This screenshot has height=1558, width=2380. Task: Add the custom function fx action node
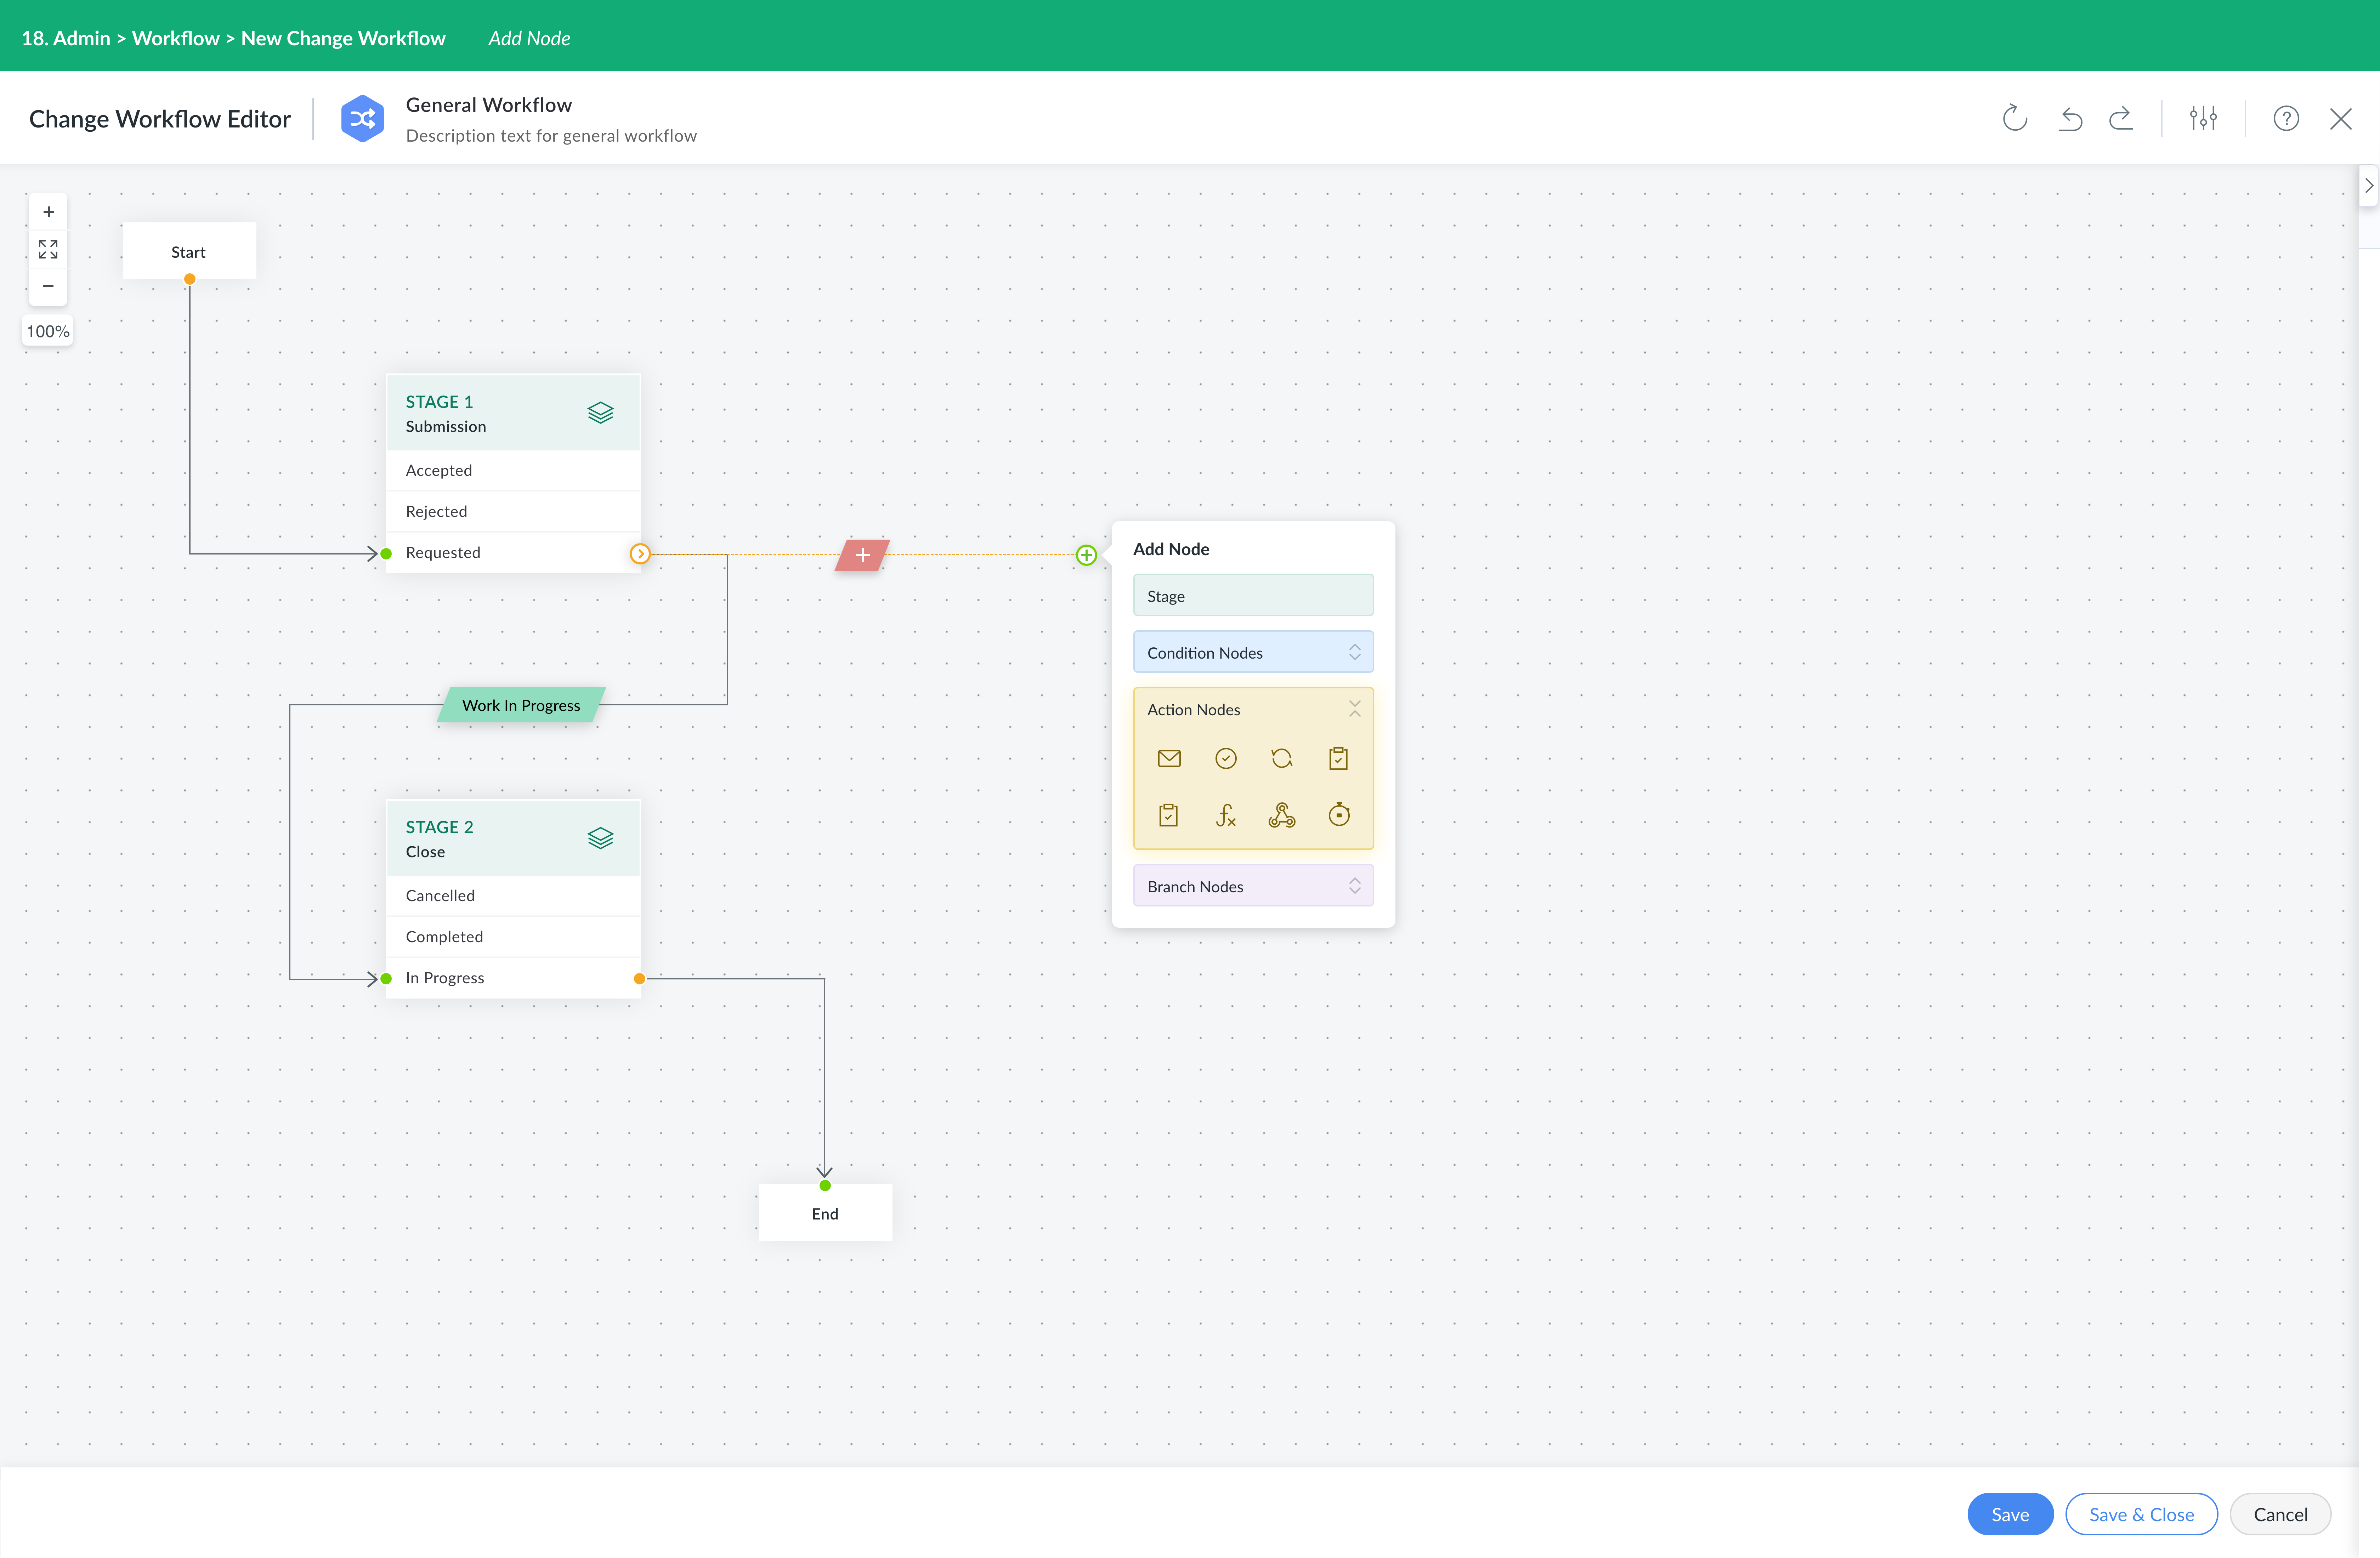click(x=1226, y=815)
